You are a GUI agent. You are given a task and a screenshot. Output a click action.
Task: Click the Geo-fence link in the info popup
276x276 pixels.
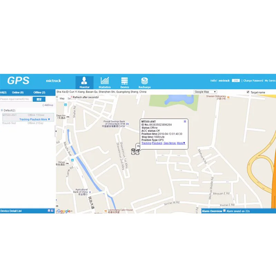[x=169, y=143]
